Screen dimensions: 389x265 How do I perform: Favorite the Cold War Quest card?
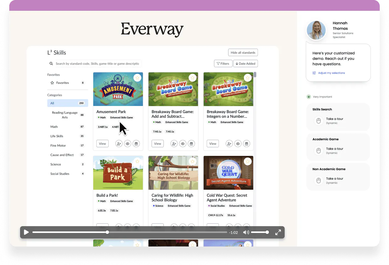248,161
